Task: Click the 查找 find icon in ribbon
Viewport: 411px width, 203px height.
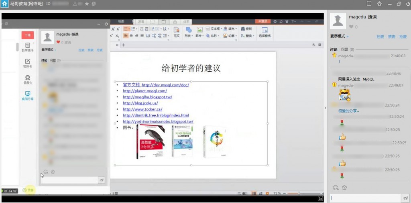Action: click(x=246, y=29)
